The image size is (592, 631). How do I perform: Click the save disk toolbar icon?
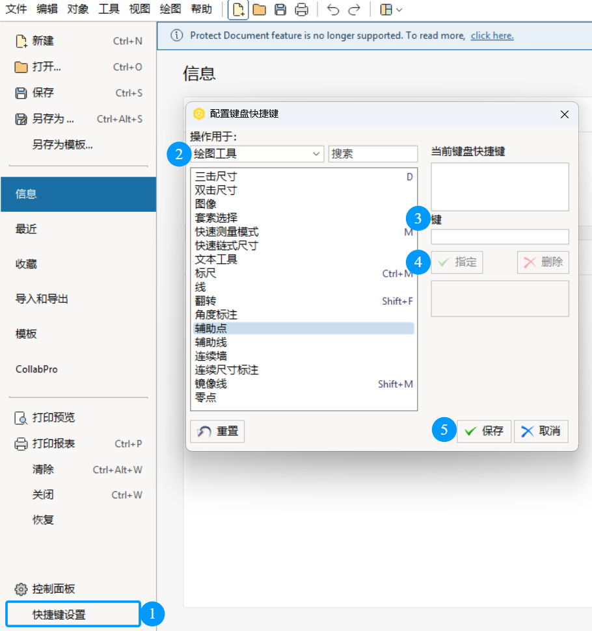click(x=280, y=10)
